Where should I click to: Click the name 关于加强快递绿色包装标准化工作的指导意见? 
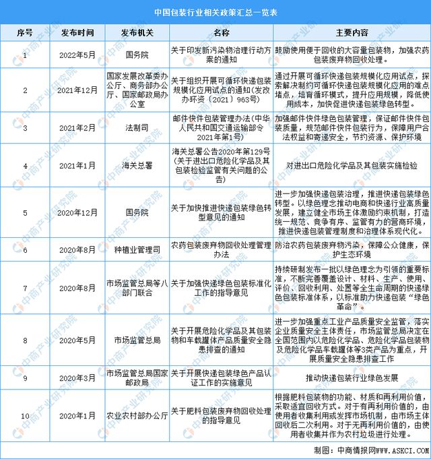pyautogui.click(x=222, y=288)
